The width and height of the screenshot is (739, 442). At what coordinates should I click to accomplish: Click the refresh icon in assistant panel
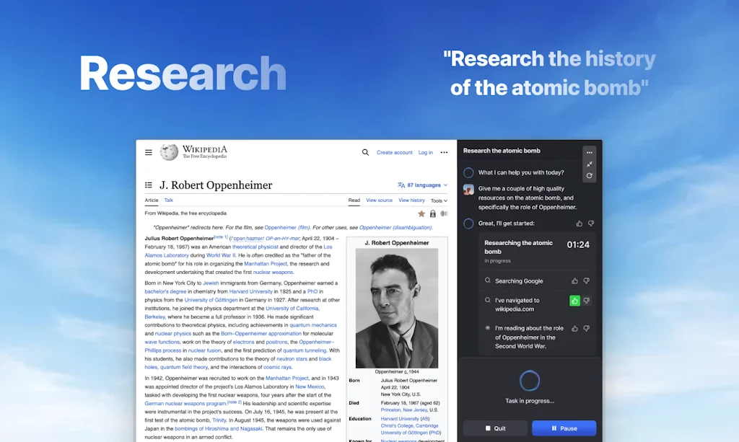tap(590, 176)
